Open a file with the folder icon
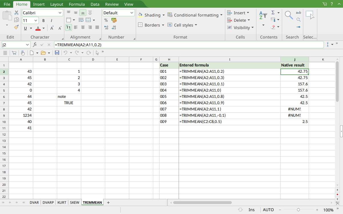The height and width of the screenshot is (214, 343). 43,53
